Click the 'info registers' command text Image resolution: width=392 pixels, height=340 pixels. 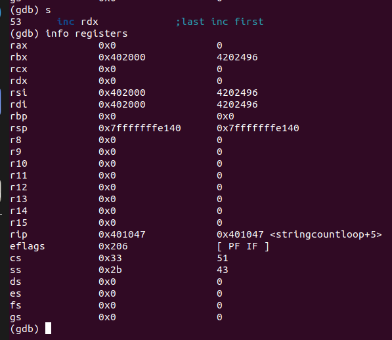click(87, 33)
